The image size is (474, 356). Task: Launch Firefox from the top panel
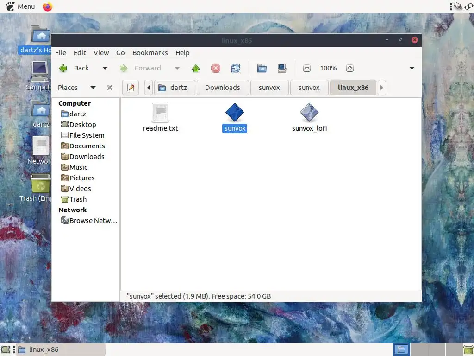click(x=48, y=6)
